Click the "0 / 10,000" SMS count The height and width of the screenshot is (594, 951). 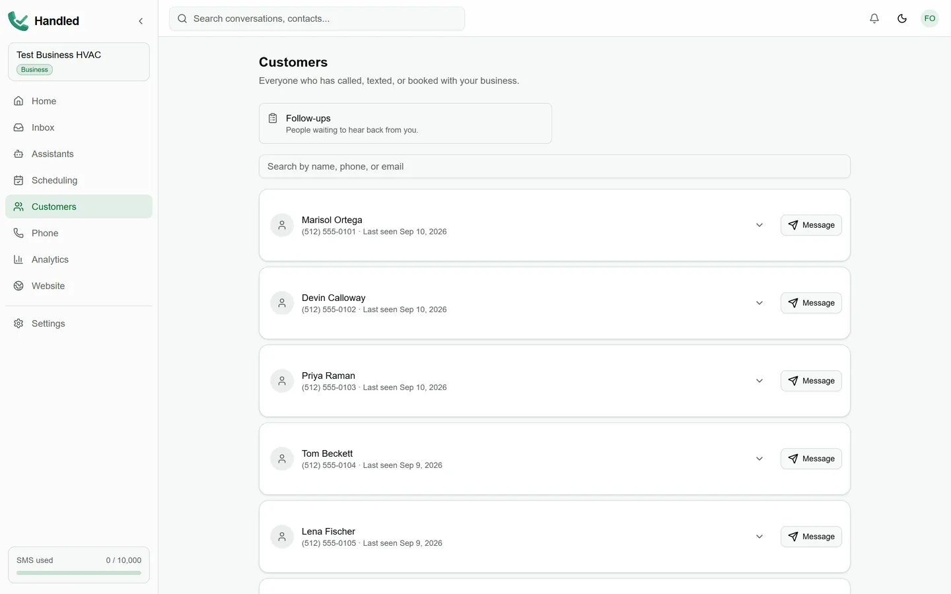click(123, 560)
